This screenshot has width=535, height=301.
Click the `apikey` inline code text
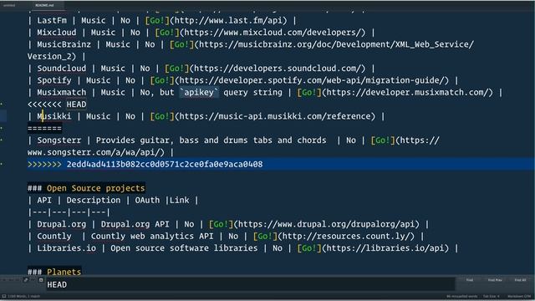point(199,92)
